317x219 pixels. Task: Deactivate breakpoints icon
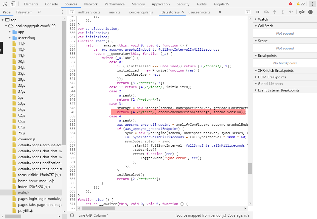coord(302,12)
